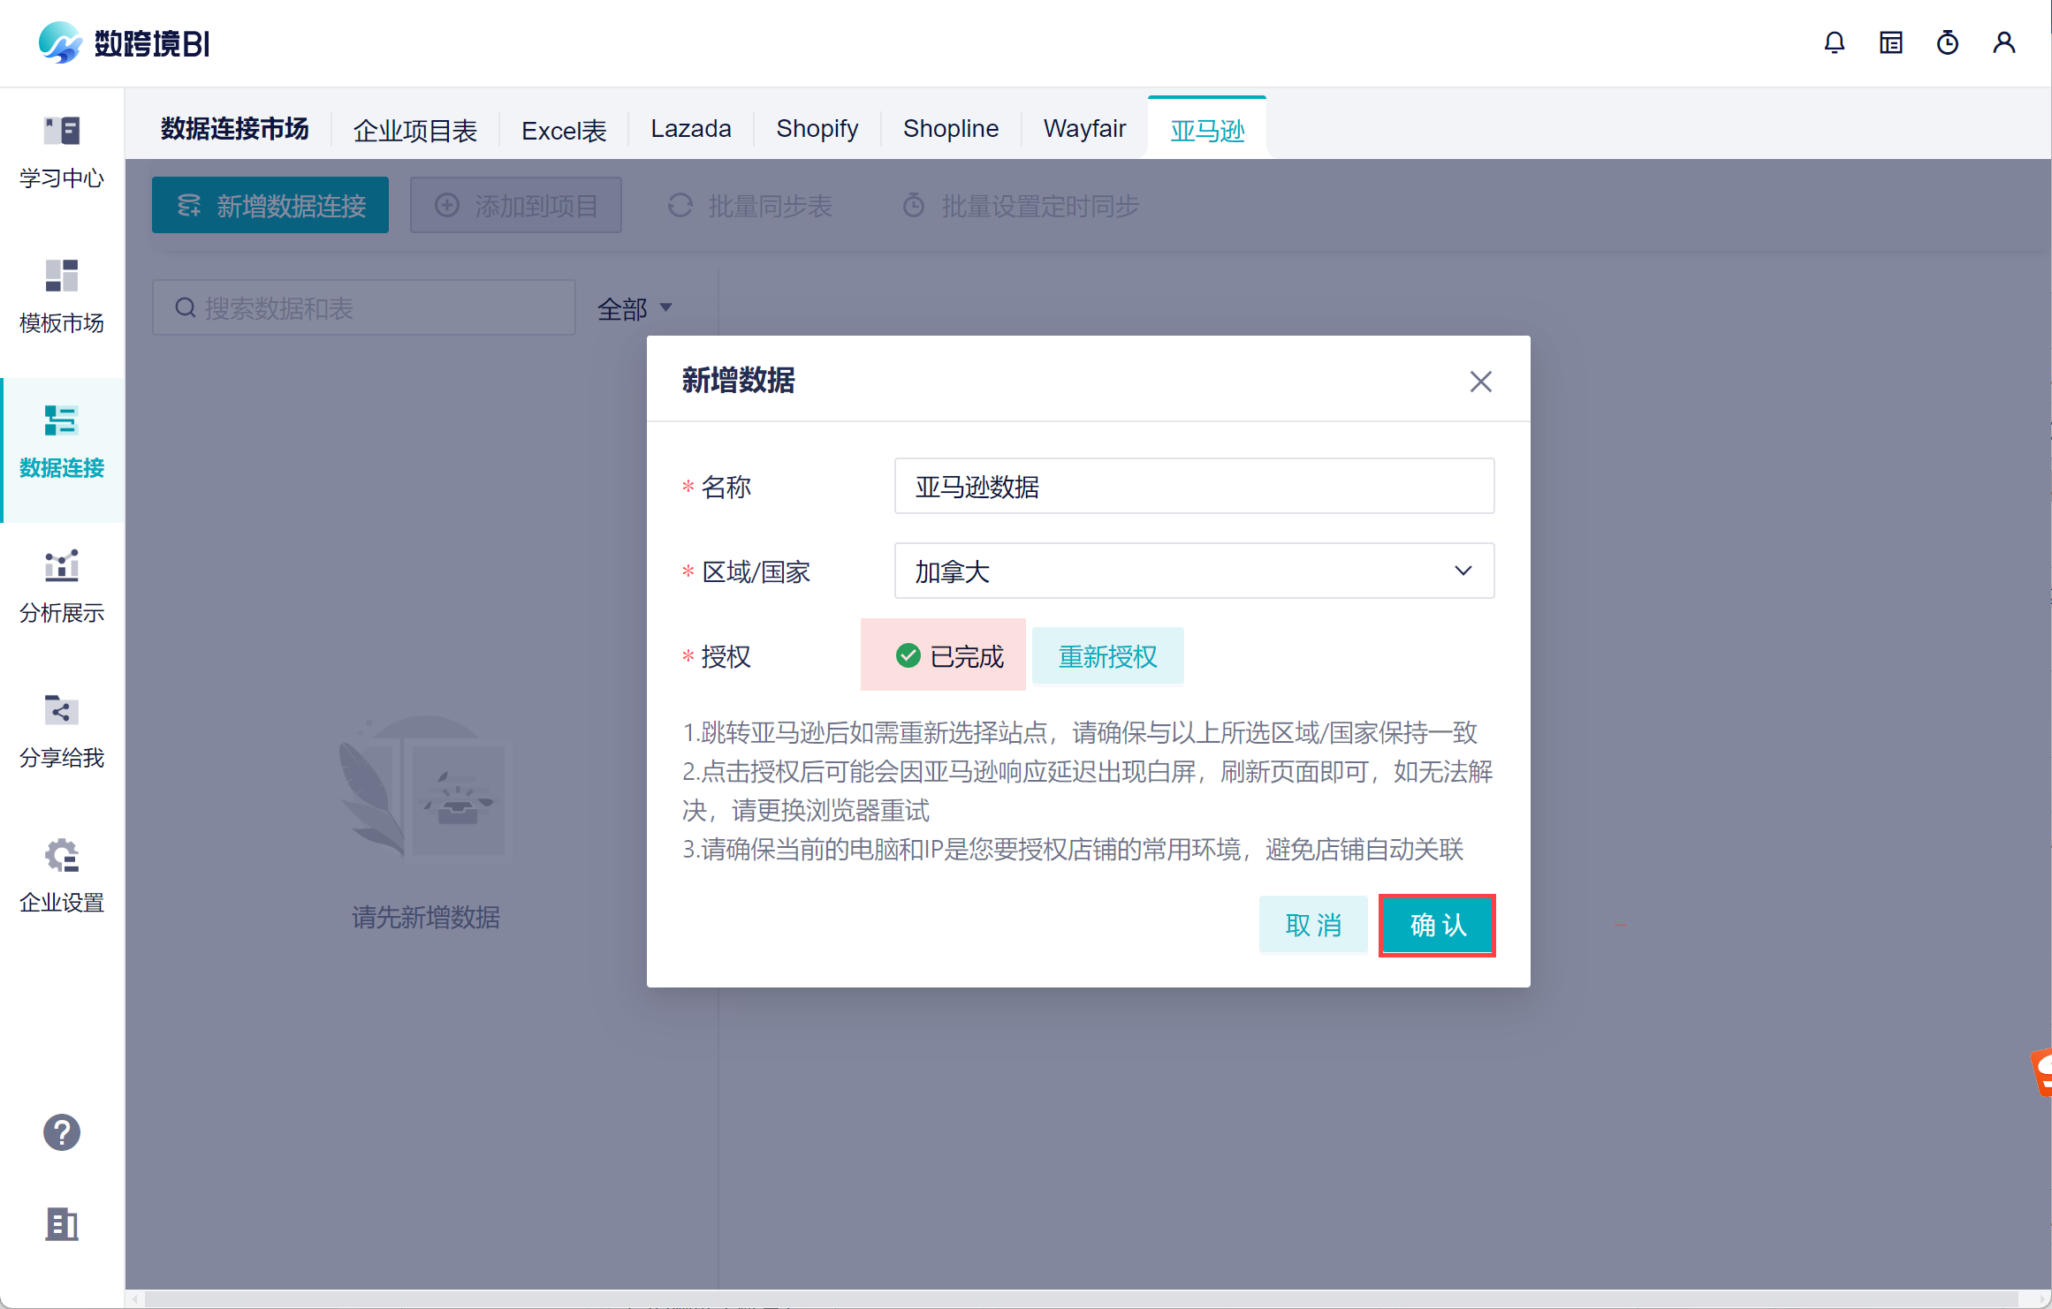
Task: Open 企业设置 in the sidebar
Action: 62,876
